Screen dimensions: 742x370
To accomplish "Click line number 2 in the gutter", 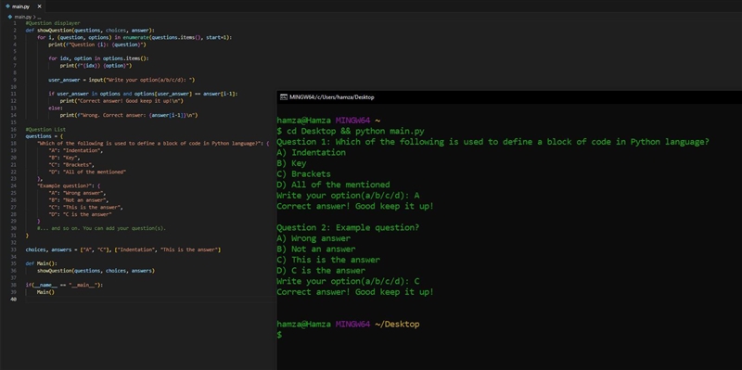I will coord(15,30).
